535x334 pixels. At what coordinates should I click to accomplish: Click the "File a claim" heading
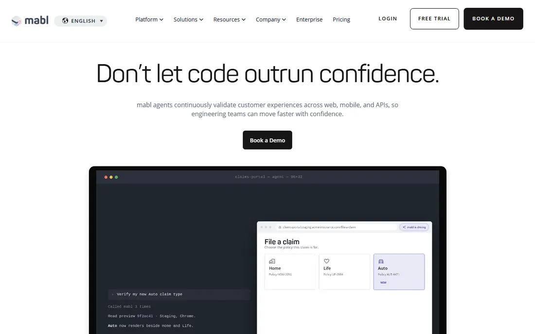tap(282, 242)
